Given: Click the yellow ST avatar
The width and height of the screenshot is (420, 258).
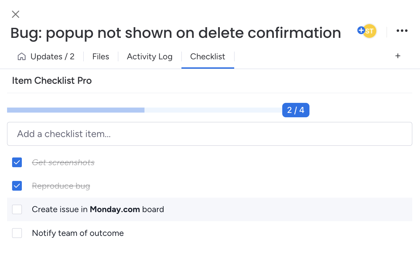Looking at the screenshot, I should 370,31.
